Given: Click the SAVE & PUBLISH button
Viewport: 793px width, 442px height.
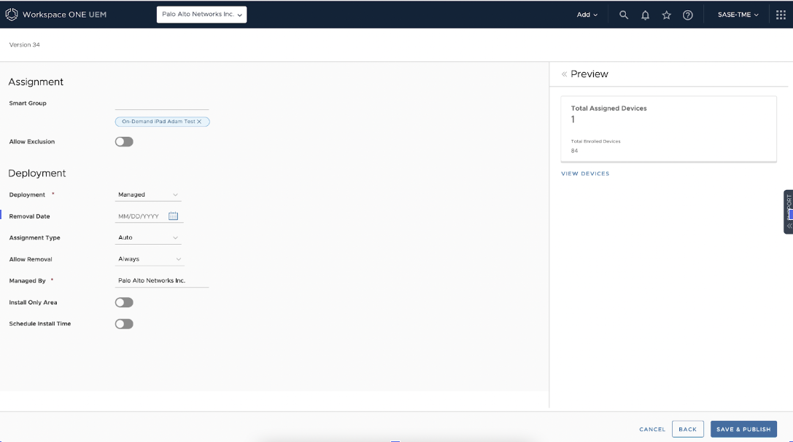Looking at the screenshot, I should (x=743, y=429).
